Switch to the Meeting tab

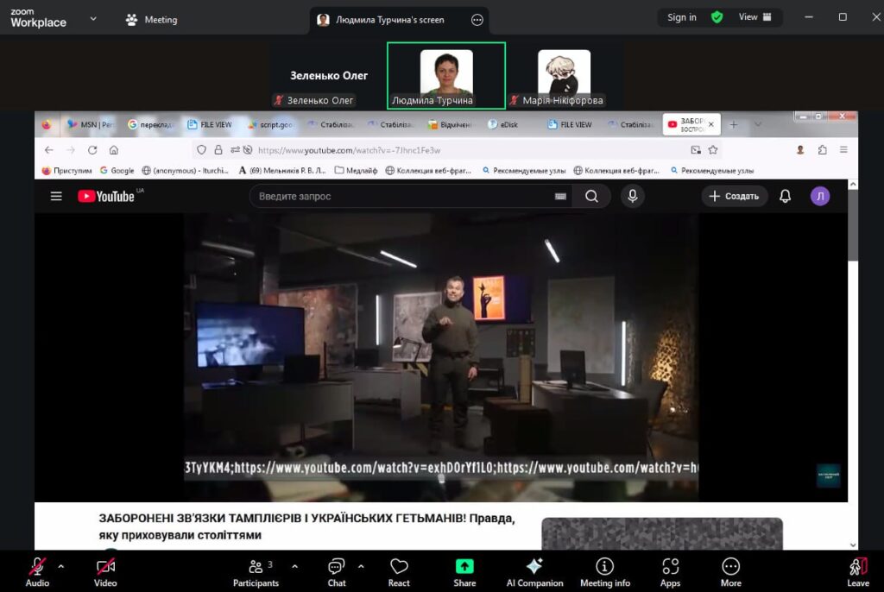point(151,19)
